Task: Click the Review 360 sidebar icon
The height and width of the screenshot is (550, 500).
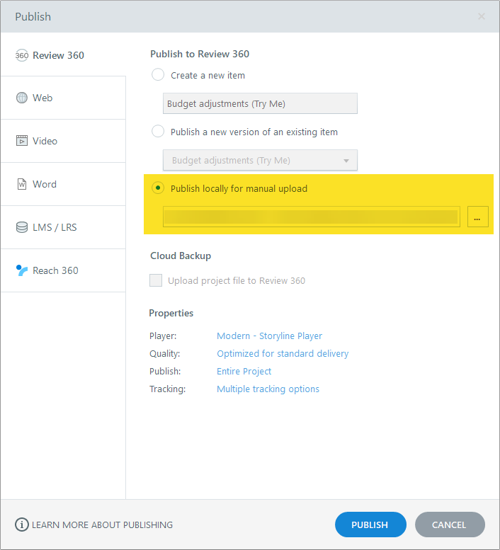Action: click(22, 55)
